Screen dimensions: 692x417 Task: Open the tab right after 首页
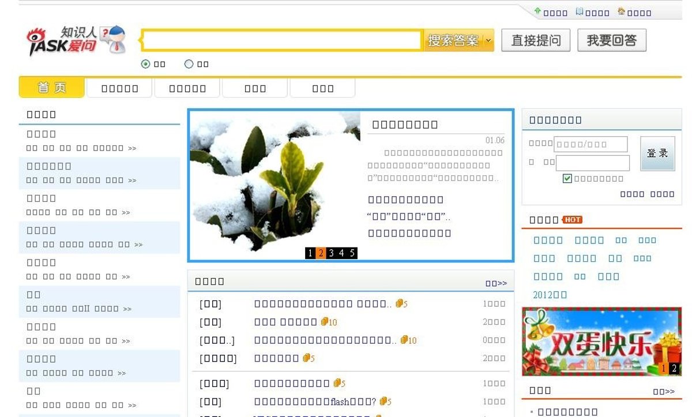tap(119, 88)
